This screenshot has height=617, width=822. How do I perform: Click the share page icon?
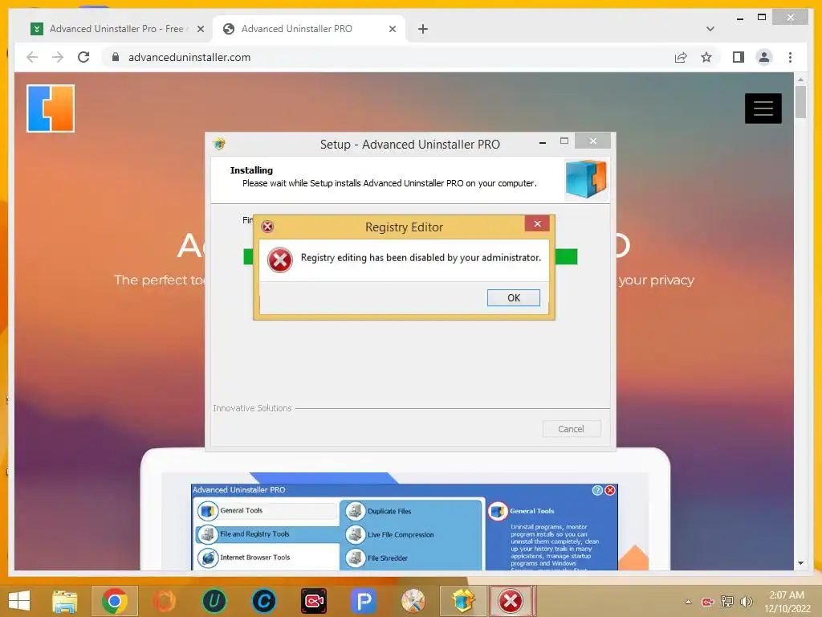(681, 57)
